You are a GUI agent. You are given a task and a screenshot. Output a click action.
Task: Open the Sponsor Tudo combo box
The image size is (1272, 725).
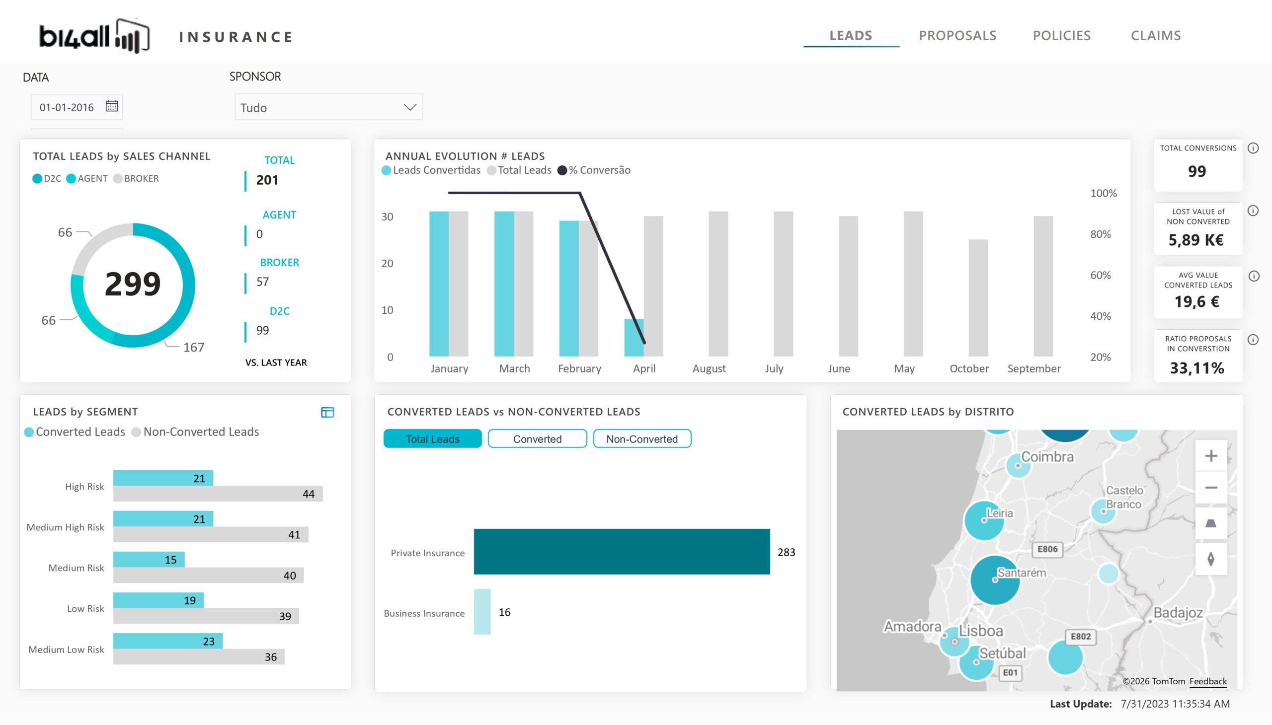[329, 107]
